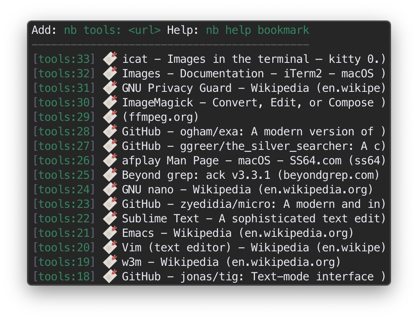Click the Beyond grep ack v3.3.1 title
418x319 pixels.
pyautogui.click(x=251, y=175)
